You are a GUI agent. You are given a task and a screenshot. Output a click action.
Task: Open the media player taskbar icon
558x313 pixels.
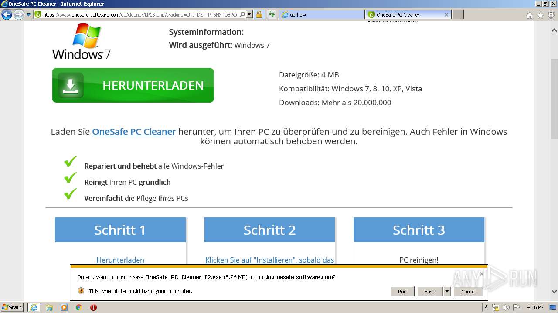coord(64,307)
